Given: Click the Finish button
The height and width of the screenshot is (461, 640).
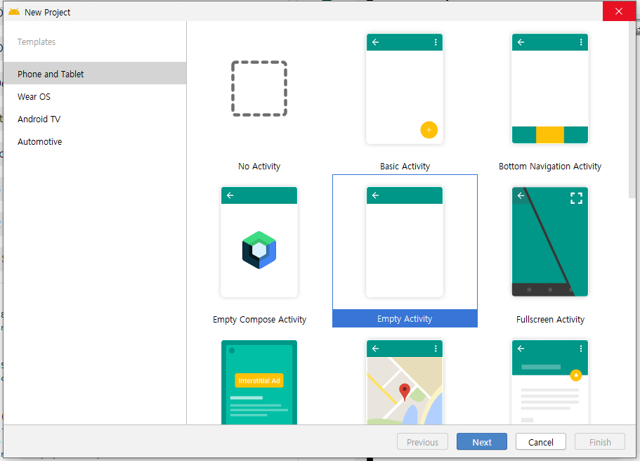Looking at the screenshot, I should click(600, 442).
